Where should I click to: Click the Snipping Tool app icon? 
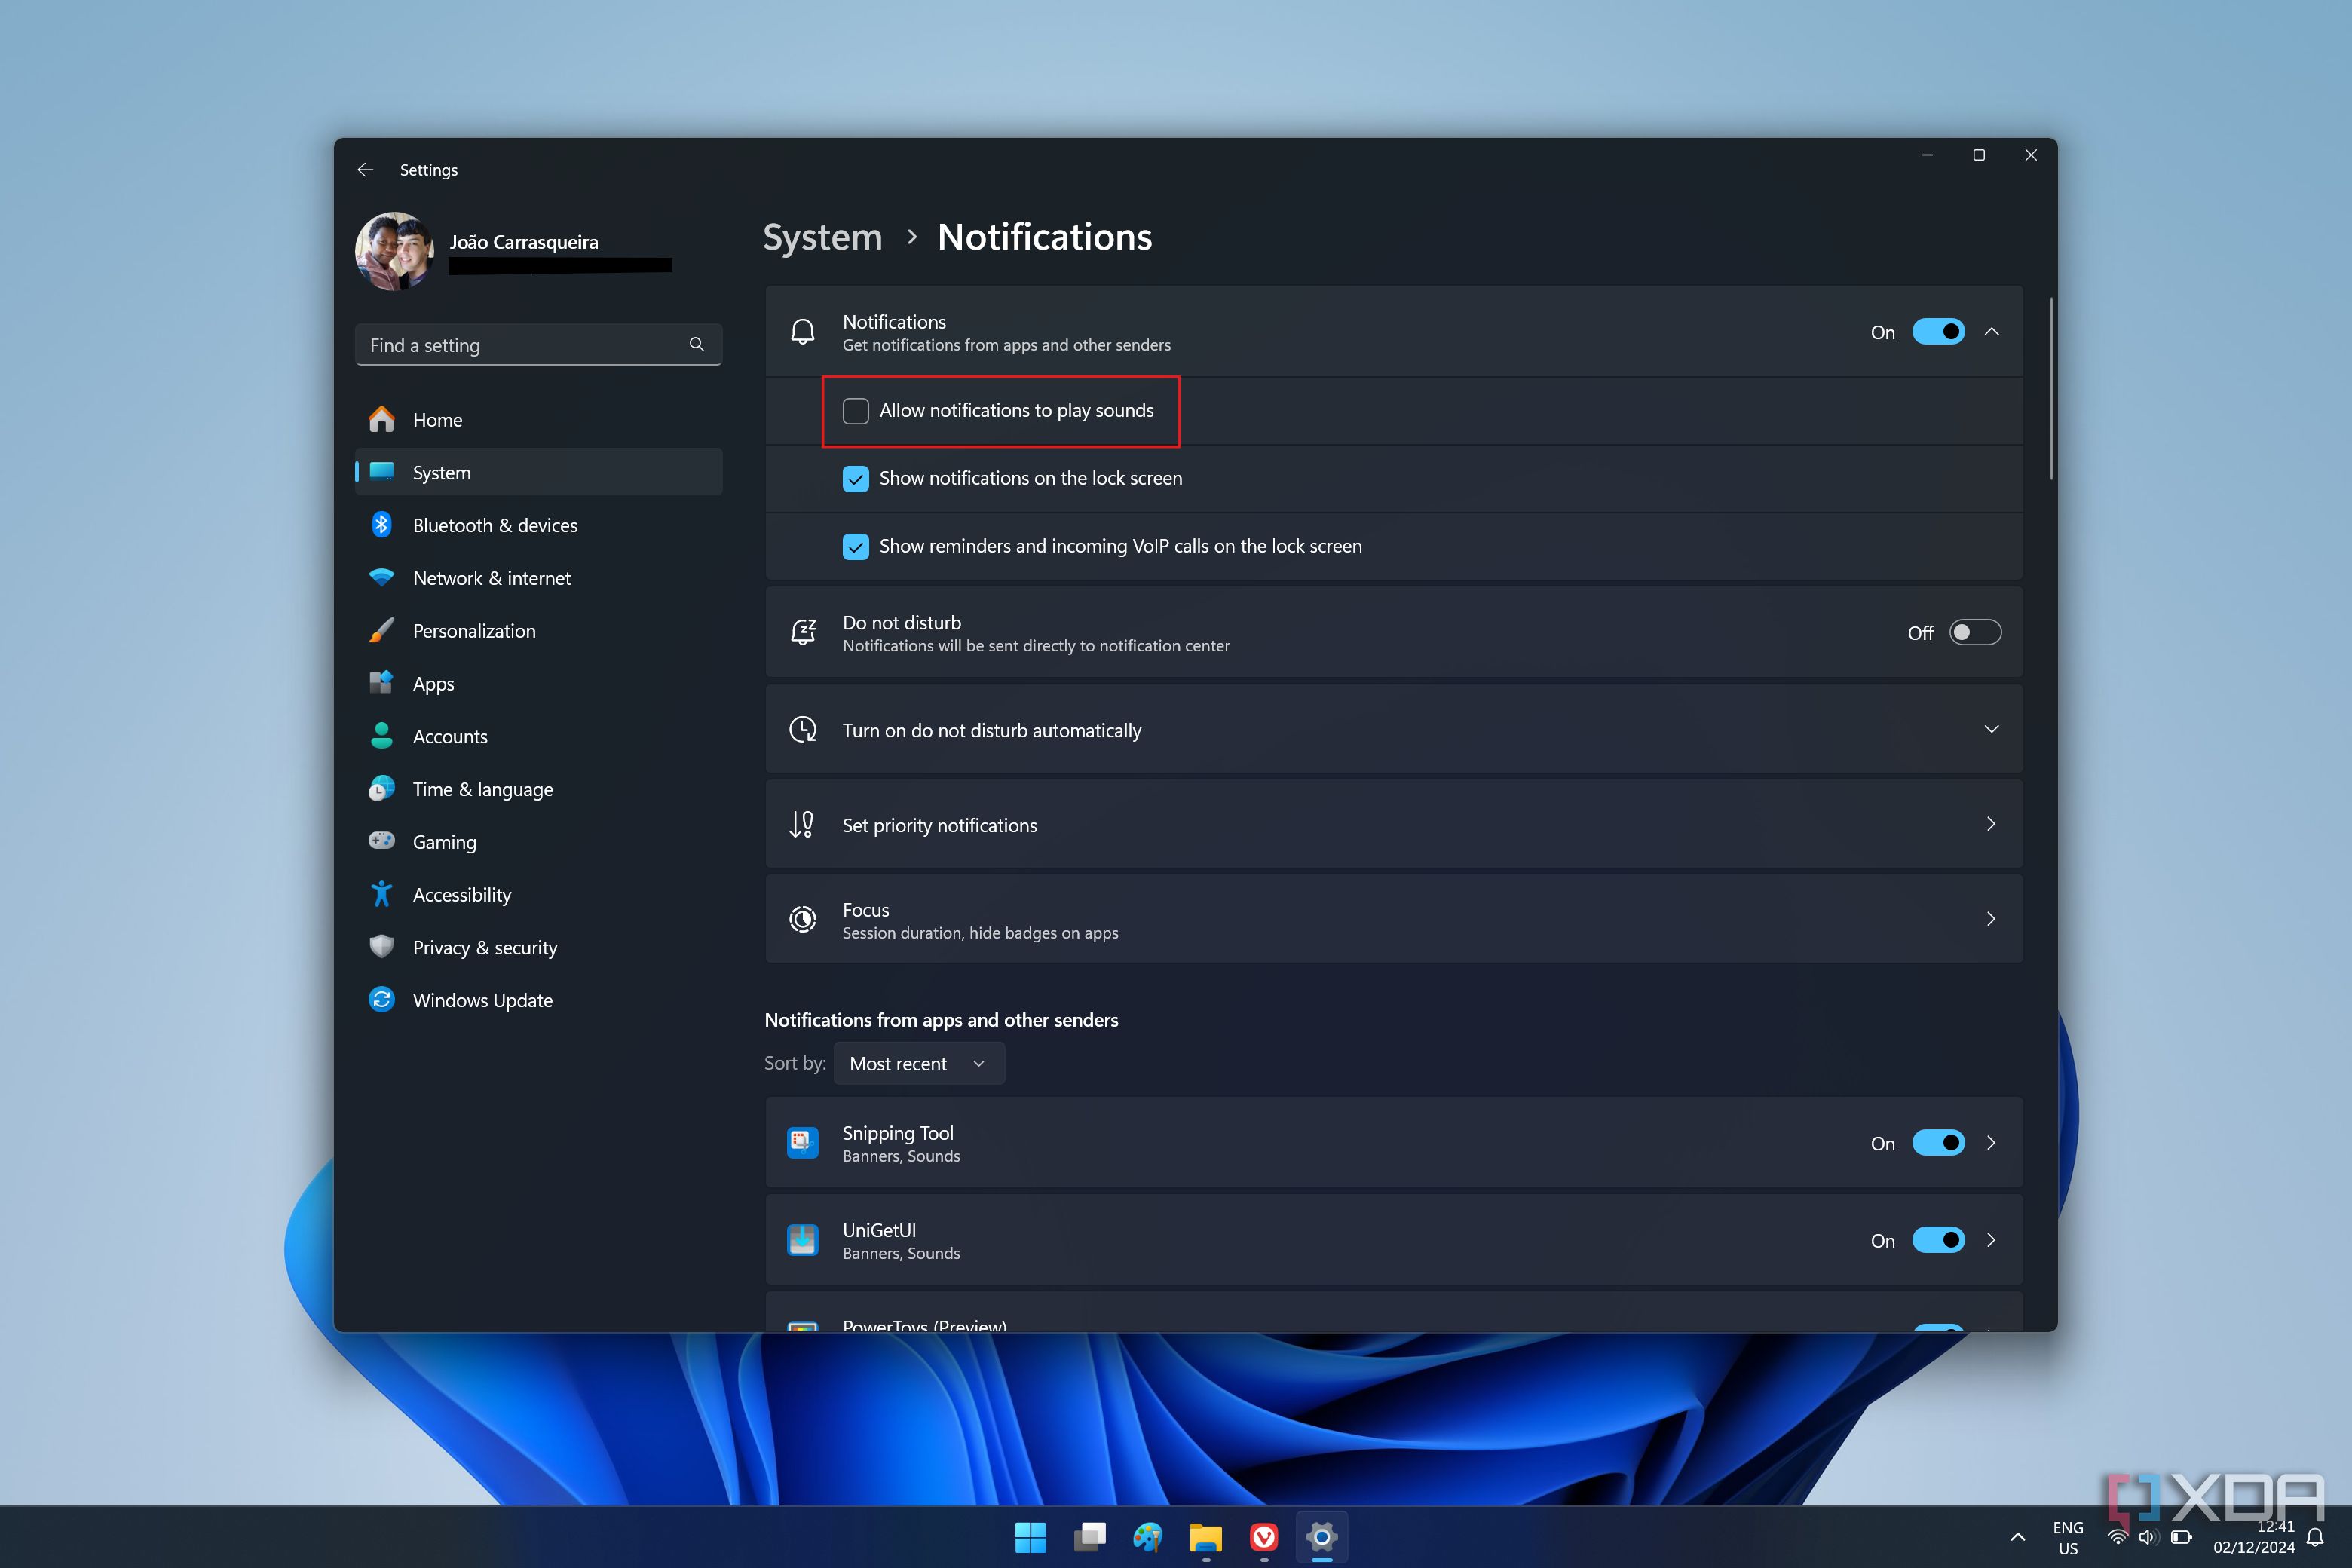pos(803,1141)
